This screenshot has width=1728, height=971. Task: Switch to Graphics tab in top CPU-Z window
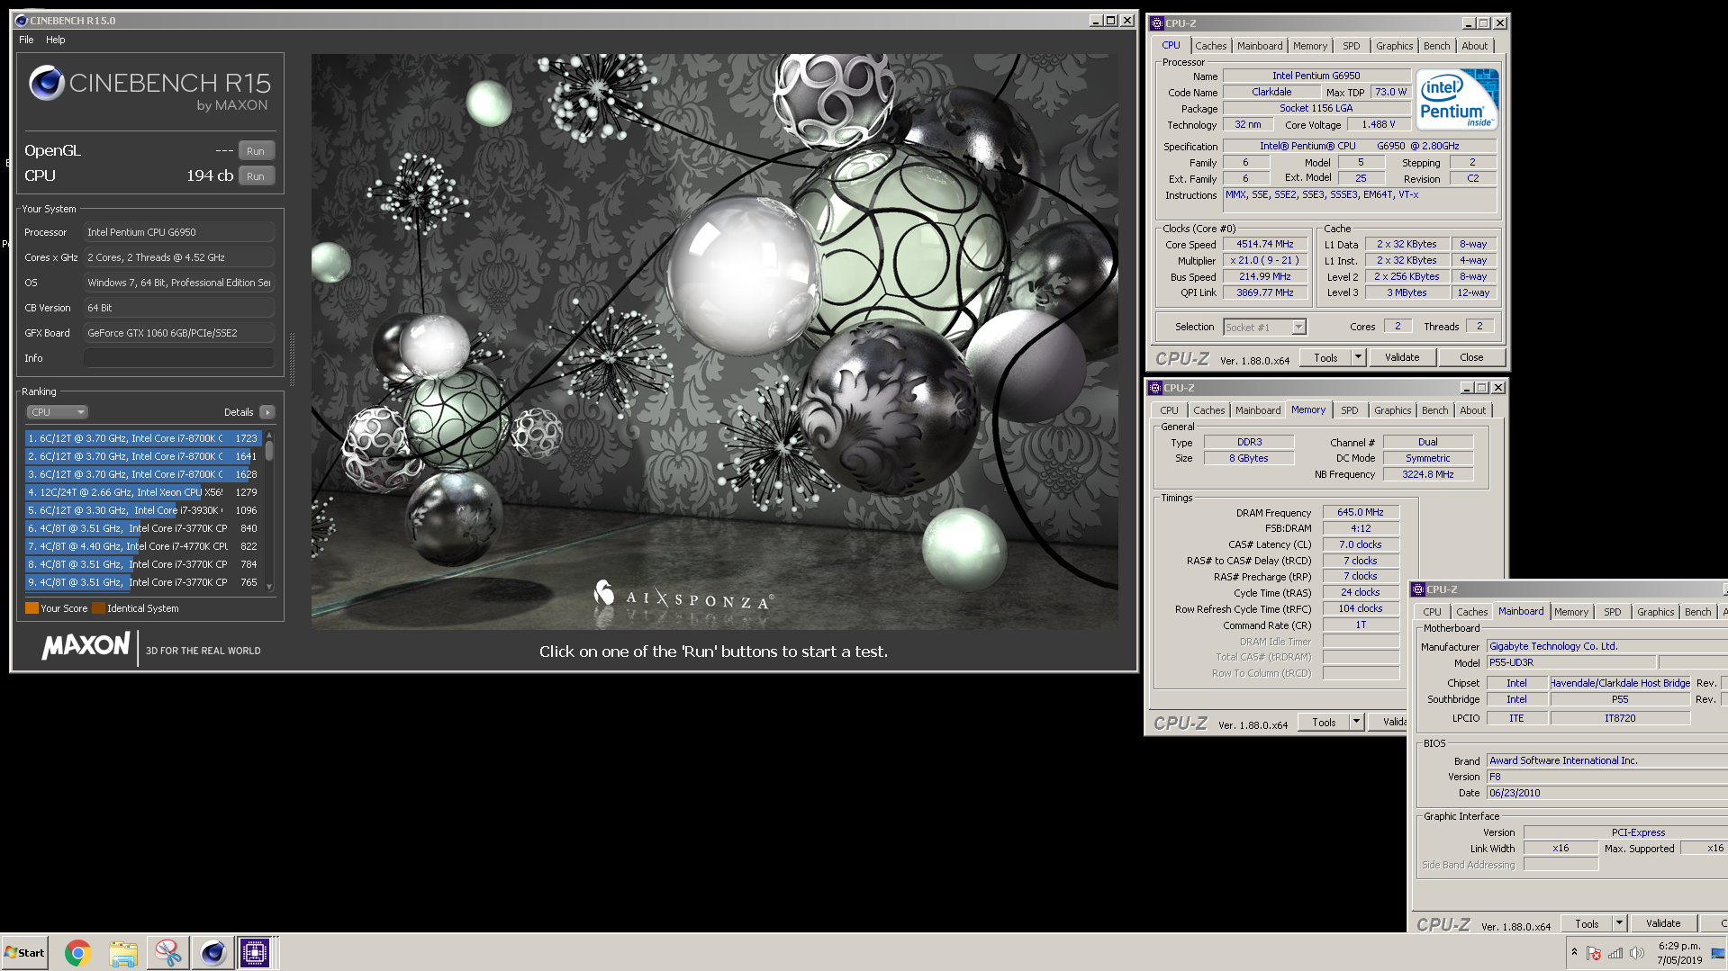pos(1394,46)
